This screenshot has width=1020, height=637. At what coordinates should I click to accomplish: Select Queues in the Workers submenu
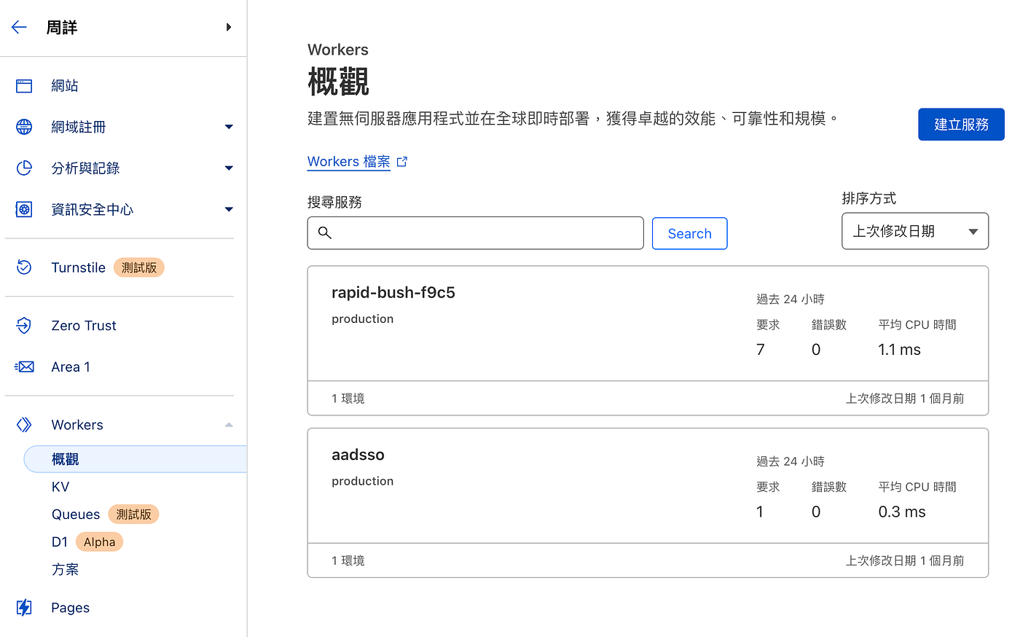click(76, 515)
